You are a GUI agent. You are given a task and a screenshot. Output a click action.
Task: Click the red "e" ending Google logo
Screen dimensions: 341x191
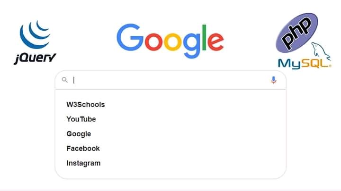point(215,42)
